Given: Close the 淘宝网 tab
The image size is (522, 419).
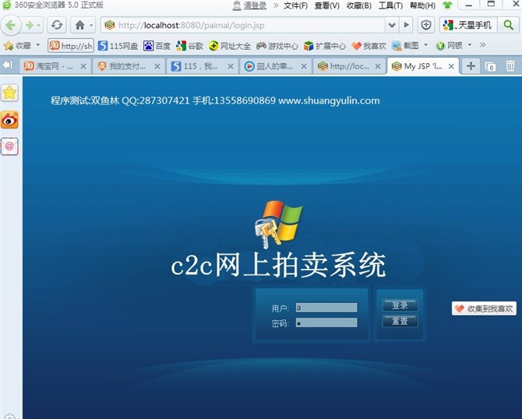Looking at the screenshot, I should pyautogui.click(x=83, y=66).
